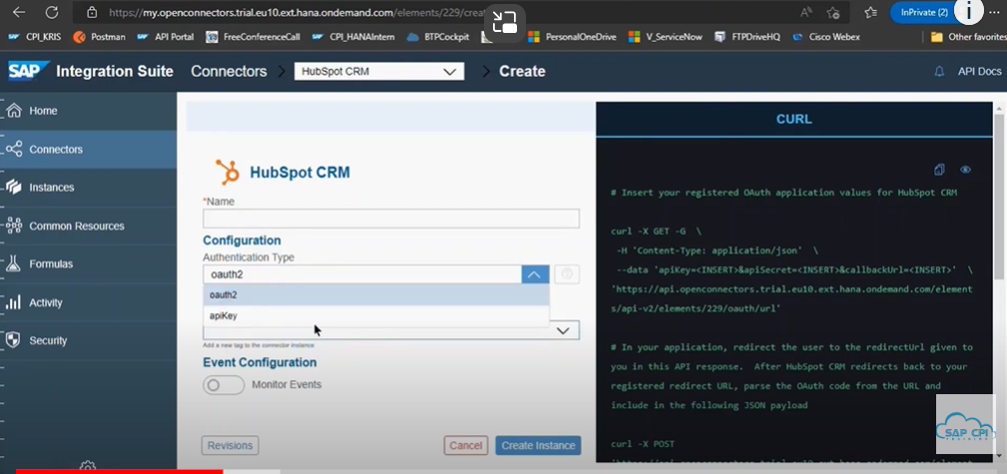Select the CURL tab header
Screen dimensions: 1007x474
793,120
